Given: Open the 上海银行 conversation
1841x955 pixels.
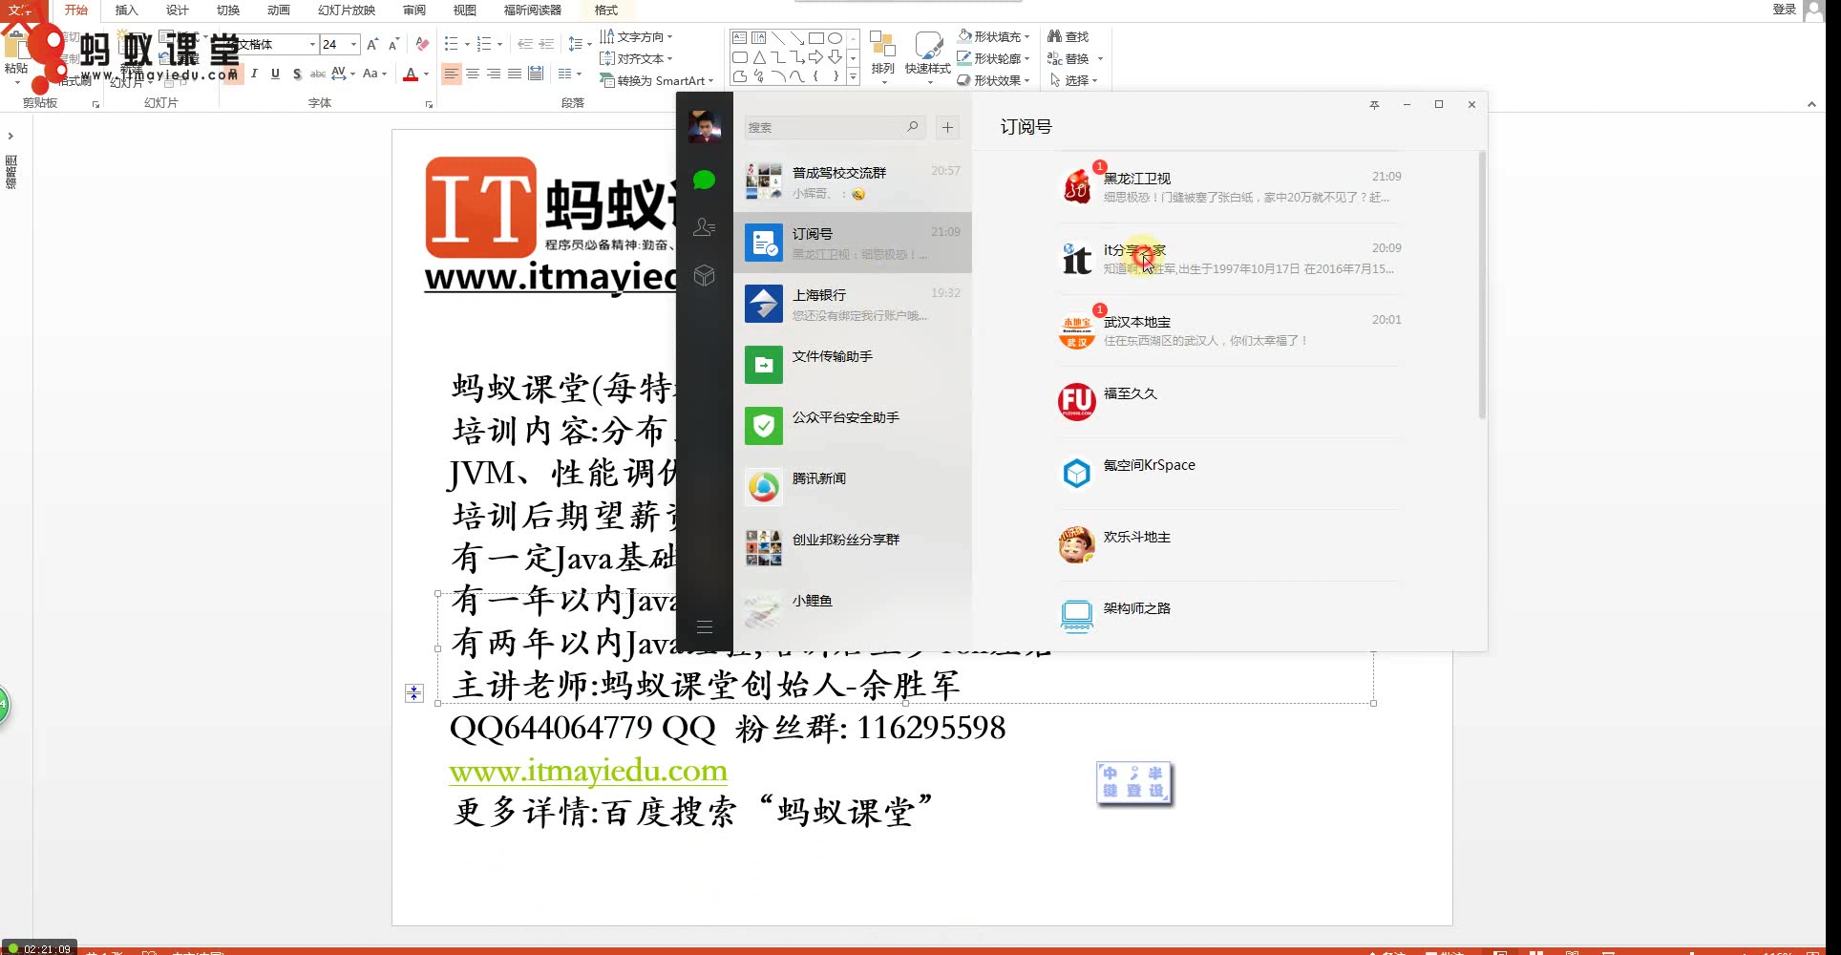Looking at the screenshot, I should pos(853,304).
